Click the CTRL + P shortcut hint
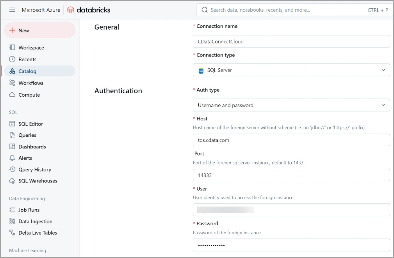Image resolution: width=394 pixels, height=258 pixels. [x=378, y=10]
